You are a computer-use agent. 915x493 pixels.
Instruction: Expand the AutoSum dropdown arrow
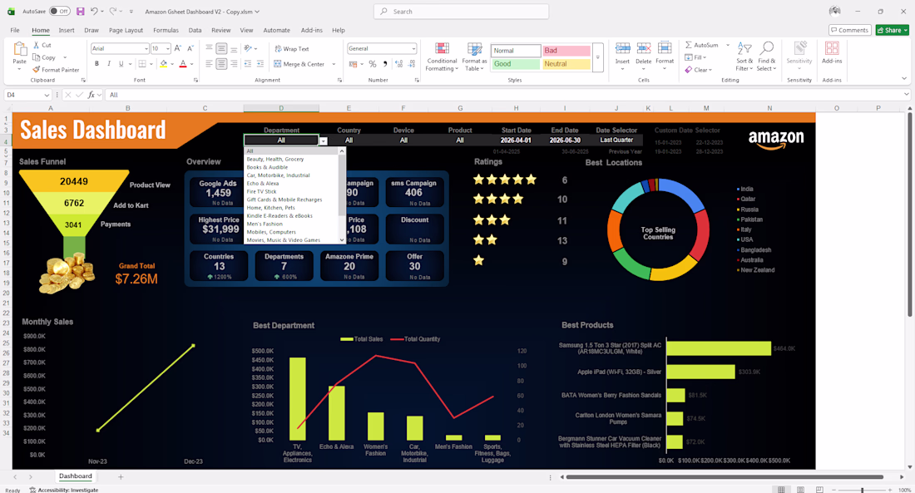click(x=728, y=45)
